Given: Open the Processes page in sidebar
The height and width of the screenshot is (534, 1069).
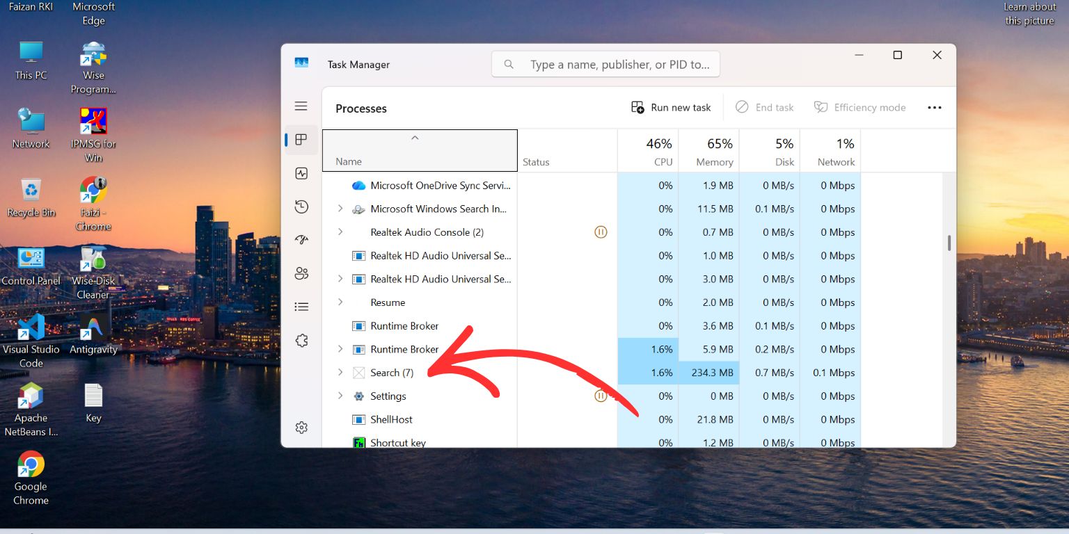Looking at the screenshot, I should [x=301, y=139].
